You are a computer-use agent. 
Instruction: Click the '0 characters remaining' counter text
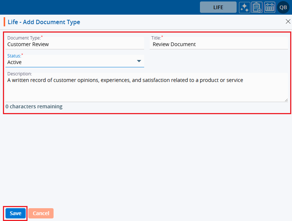tap(34, 106)
